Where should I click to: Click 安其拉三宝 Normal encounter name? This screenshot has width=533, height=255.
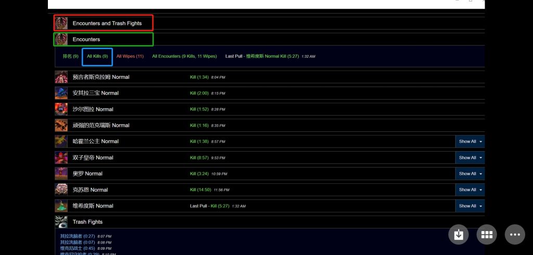(x=96, y=93)
